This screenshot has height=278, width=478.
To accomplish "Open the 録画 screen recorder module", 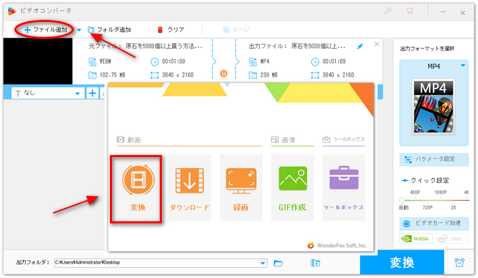I will click(x=241, y=187).
